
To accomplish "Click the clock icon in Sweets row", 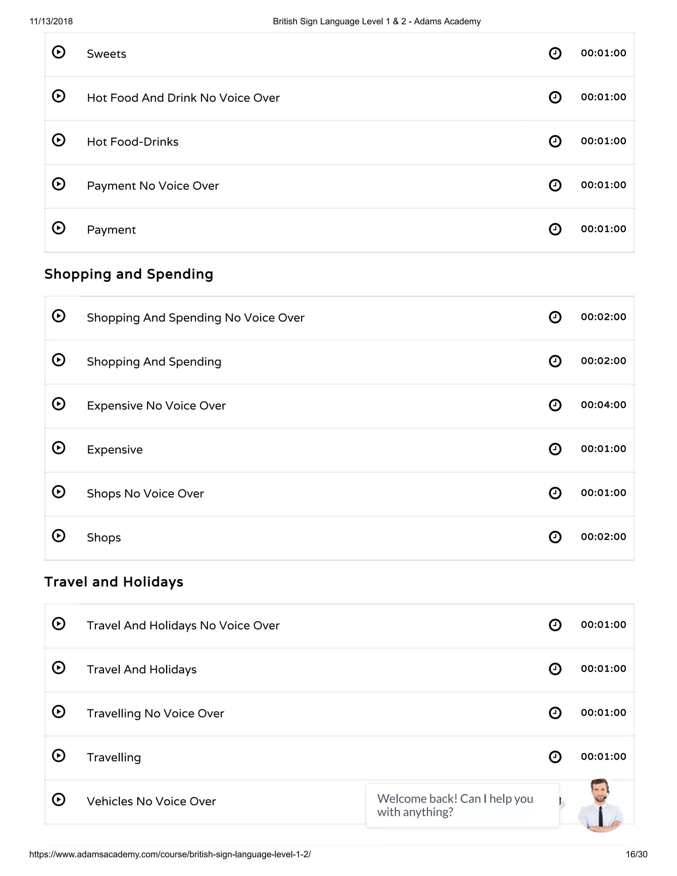I will pos(555,53).
